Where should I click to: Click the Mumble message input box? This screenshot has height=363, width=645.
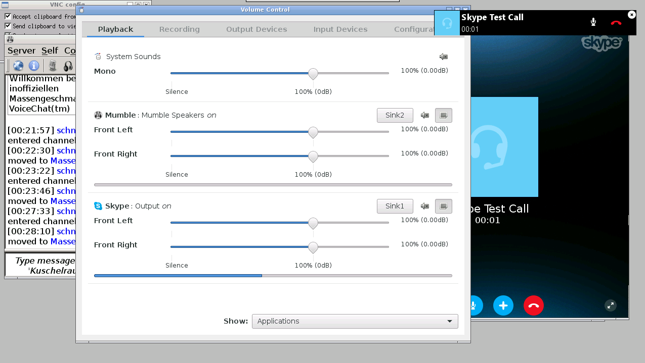tap(40, 266)
